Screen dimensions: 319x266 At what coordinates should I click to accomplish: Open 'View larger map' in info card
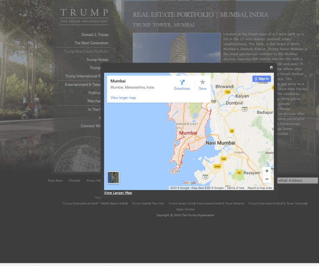pyautogui.click(x=123, y=98)
